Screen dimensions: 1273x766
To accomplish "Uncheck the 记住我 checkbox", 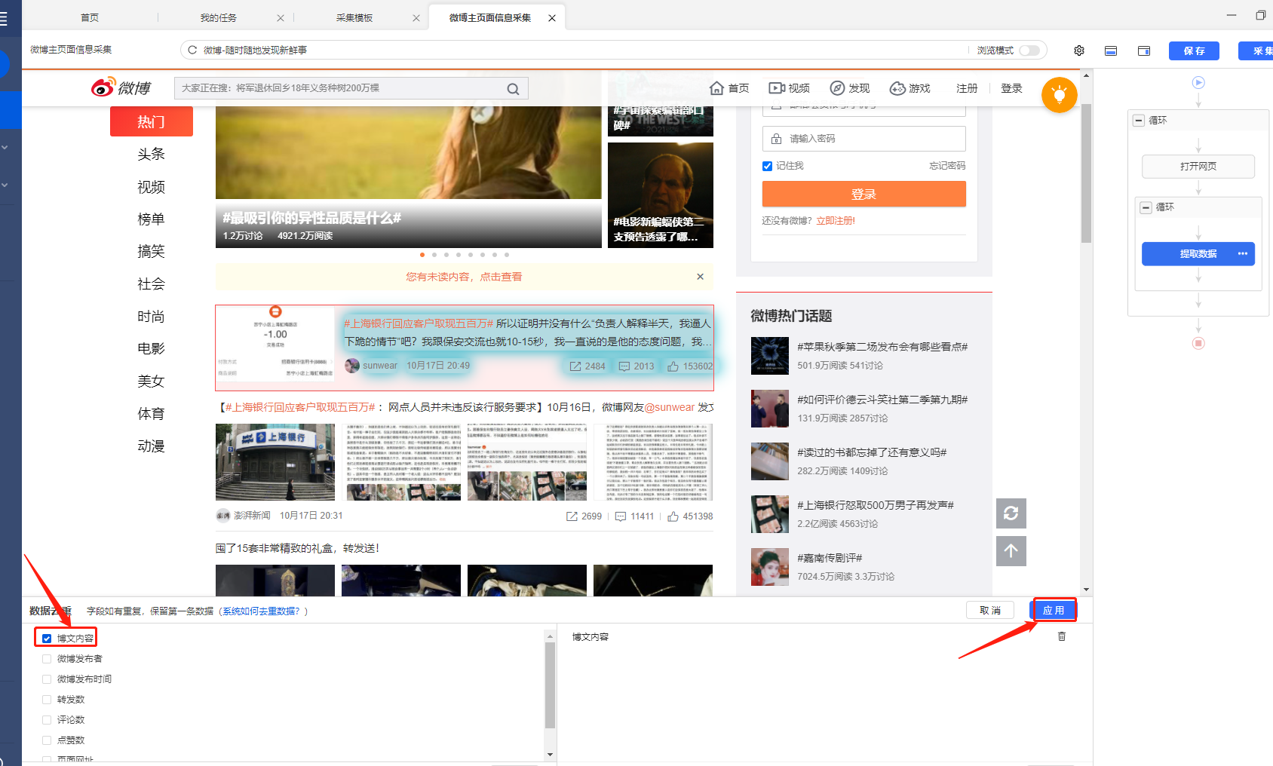I will tap(767, 166).
